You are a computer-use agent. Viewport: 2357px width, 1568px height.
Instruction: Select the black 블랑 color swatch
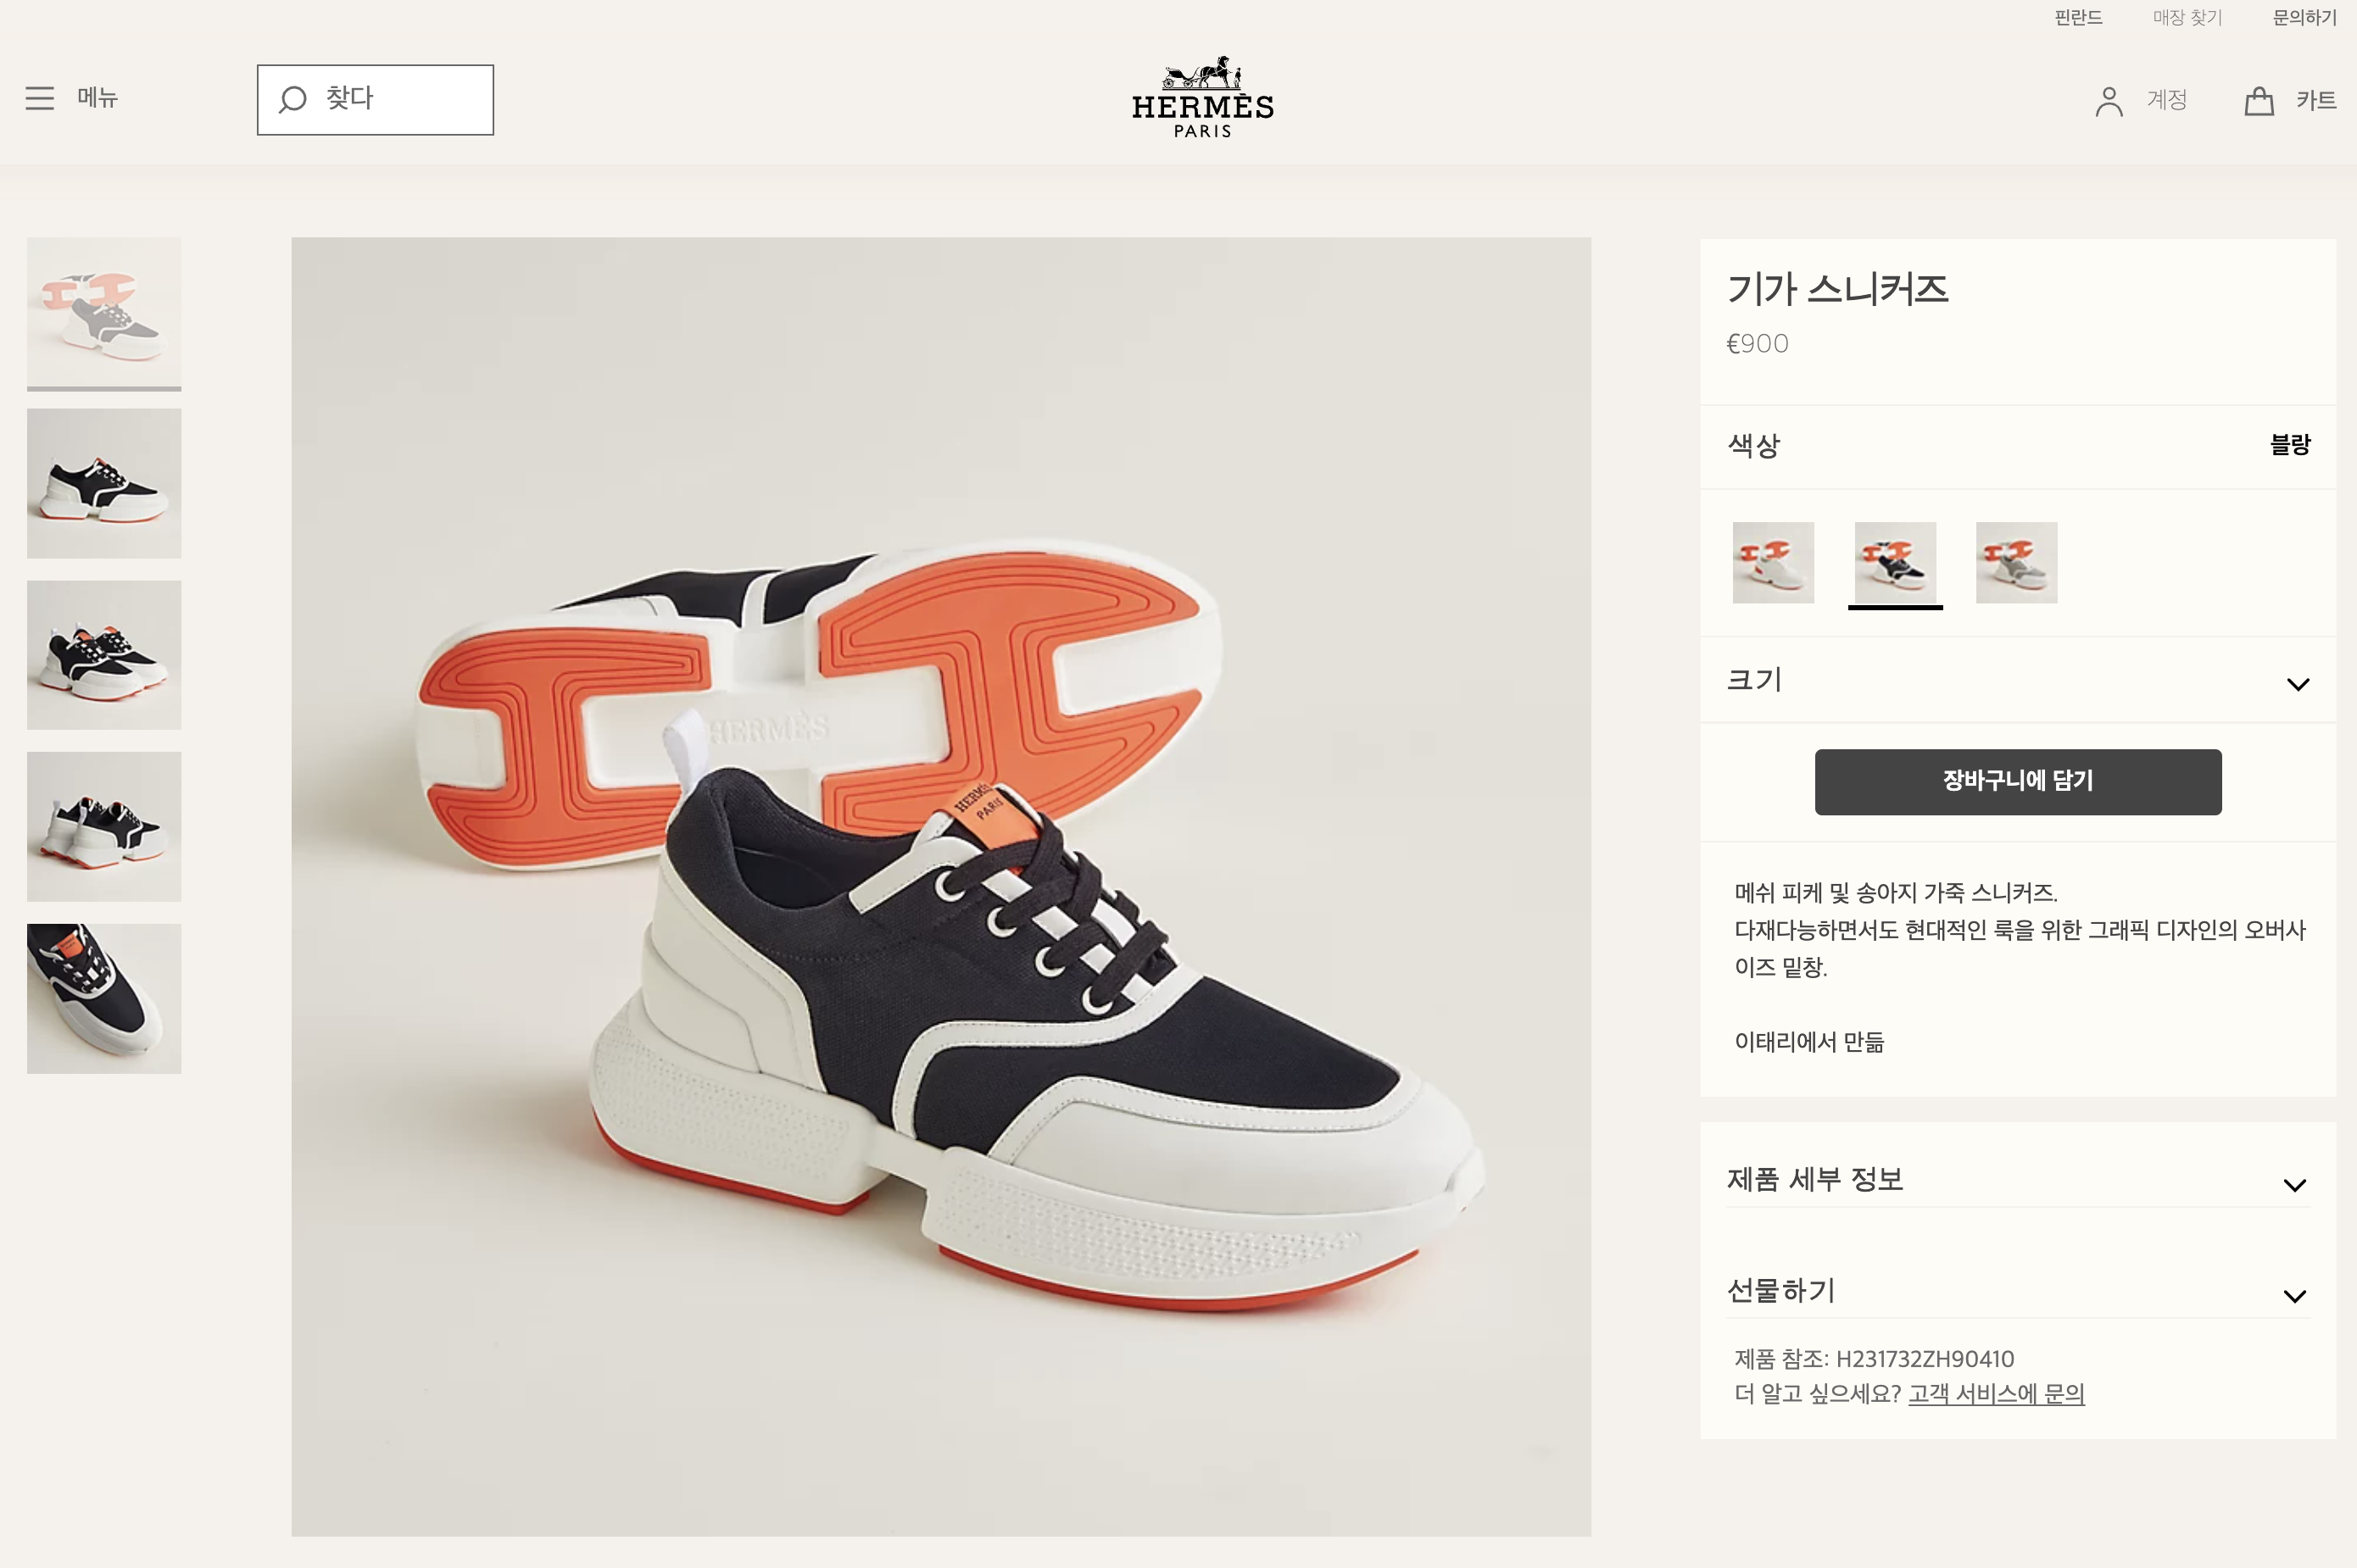coord(1895,562)
